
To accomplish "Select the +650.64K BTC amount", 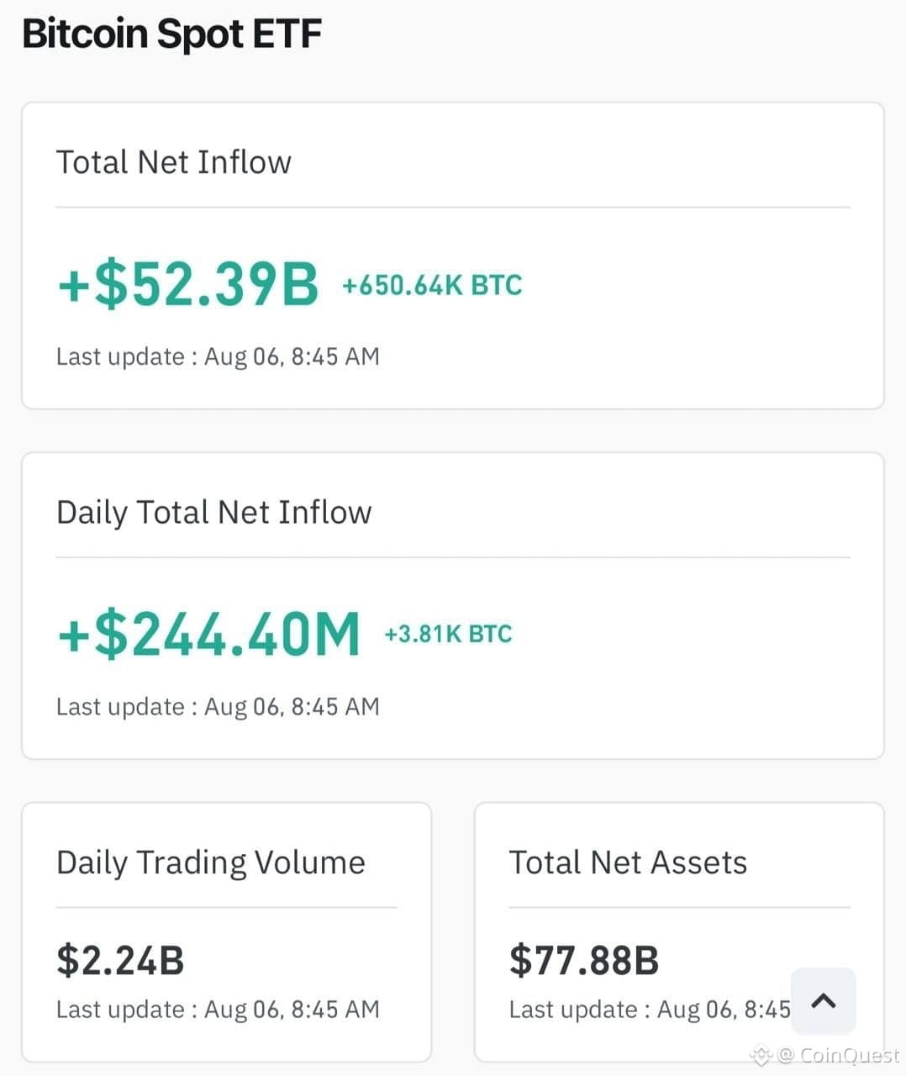I will (x=432, y=285).
